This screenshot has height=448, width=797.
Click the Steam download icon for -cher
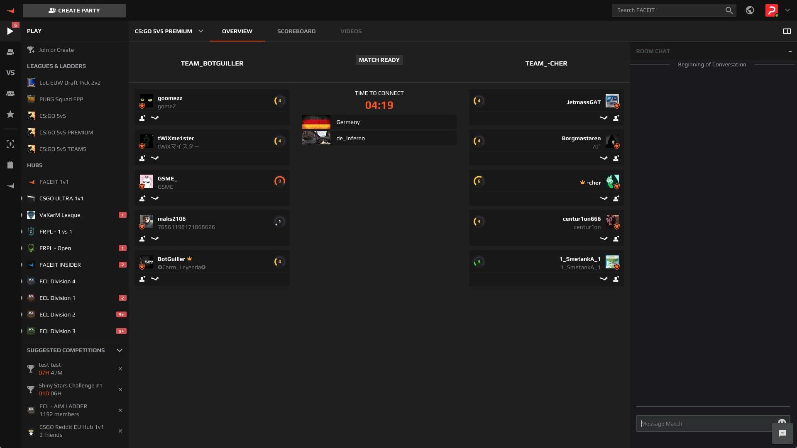[603, 197]
